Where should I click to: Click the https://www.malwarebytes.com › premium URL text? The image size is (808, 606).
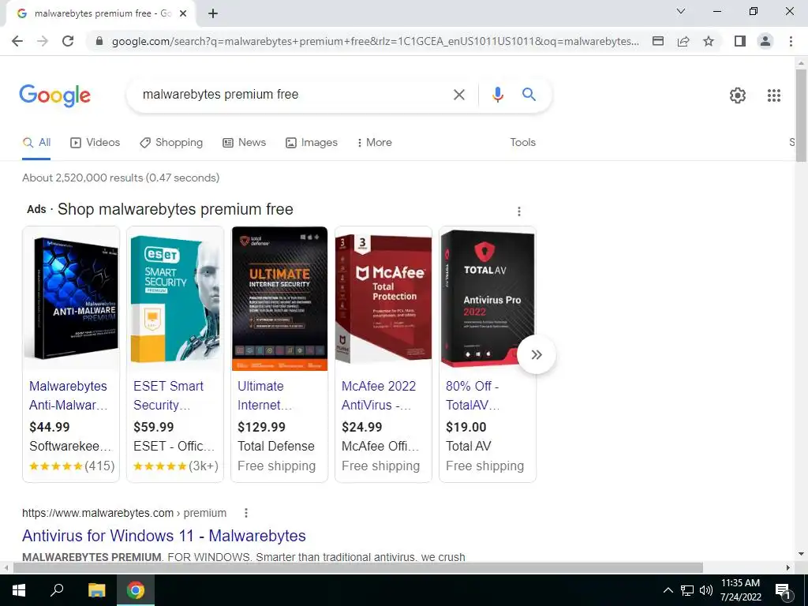pyautogui.click(x=124, y=513)
